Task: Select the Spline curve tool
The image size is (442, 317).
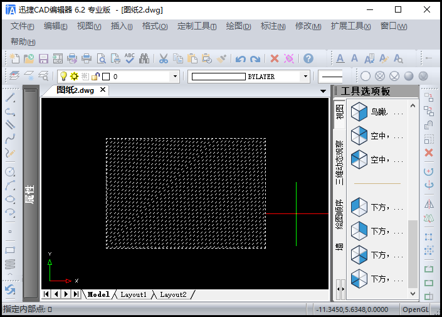Action: click(x=10, y=139)
